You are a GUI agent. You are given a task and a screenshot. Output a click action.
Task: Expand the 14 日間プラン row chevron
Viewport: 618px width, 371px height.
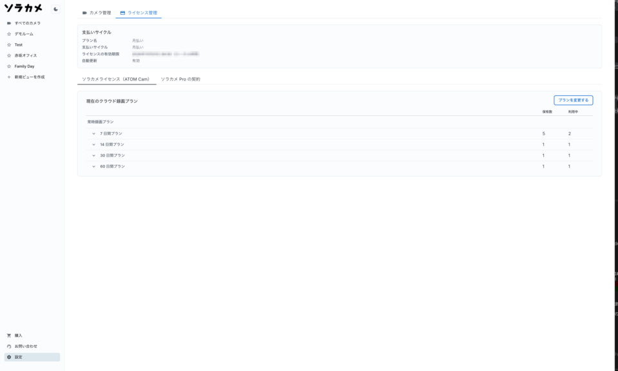[94, 144]
